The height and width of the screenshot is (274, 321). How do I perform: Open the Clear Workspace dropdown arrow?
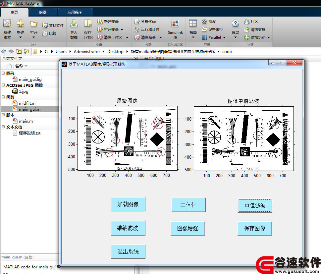pyautogui.click(x=127, y=37)
